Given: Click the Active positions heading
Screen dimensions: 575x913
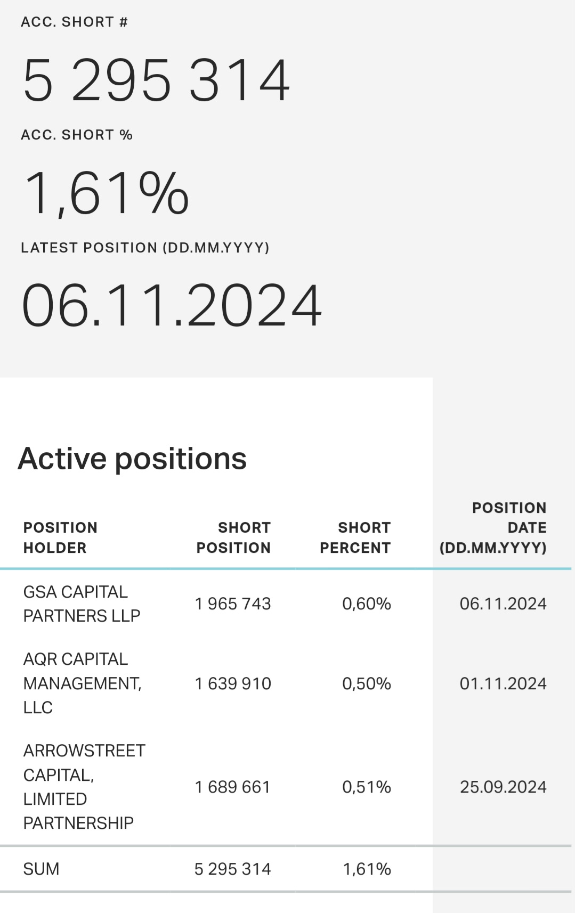Looking at the screenshot, I should click(132, 458).
